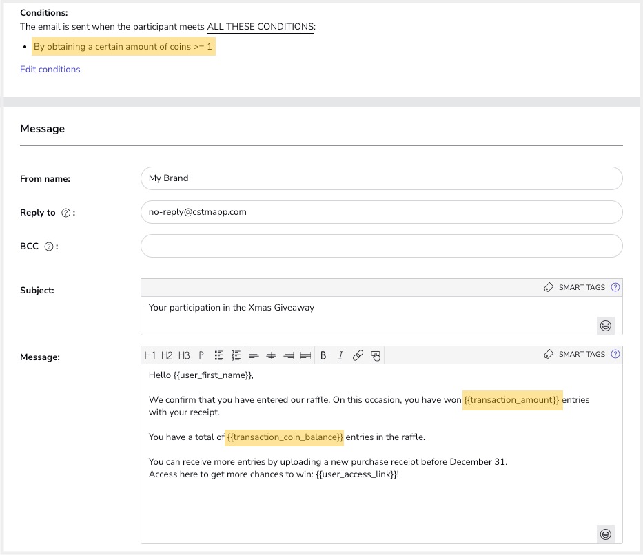
Task: Open Smart Tags for the Subject field
Action: tap(574, 288)
